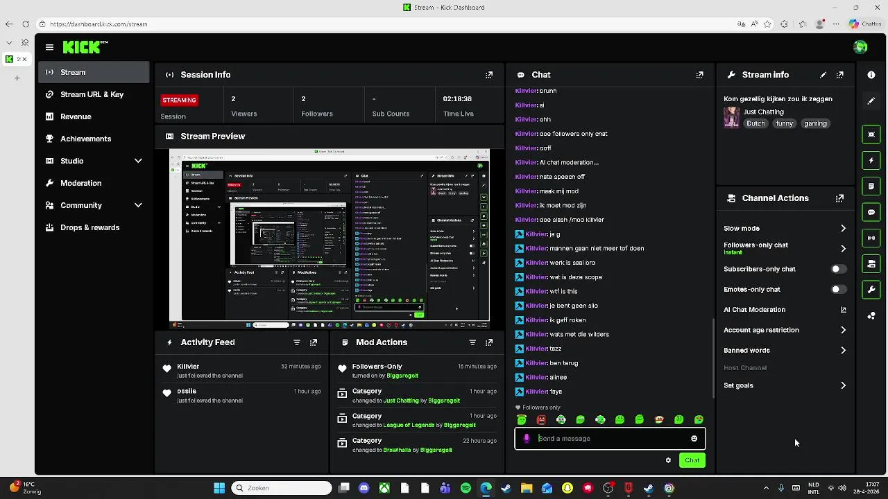Click Killvier in the Activity Feed

tap(188, 366)
